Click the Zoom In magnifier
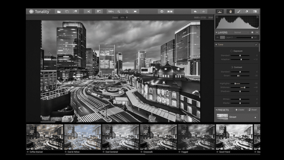This screenshot has width=284, height=160. pos(119,11)
